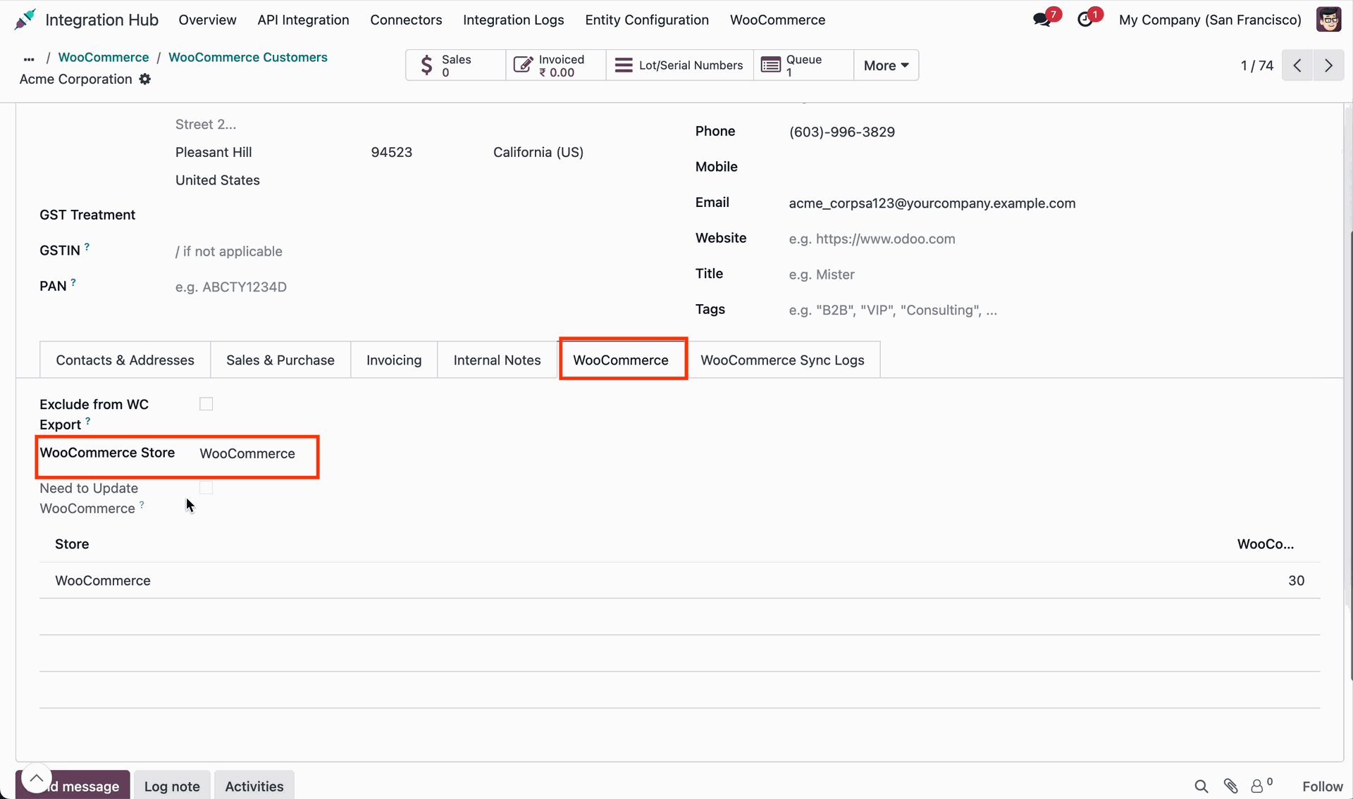This screenshot has height=799, width=1353.
Task: Go to next record arrow
Action: point(1328,65)
